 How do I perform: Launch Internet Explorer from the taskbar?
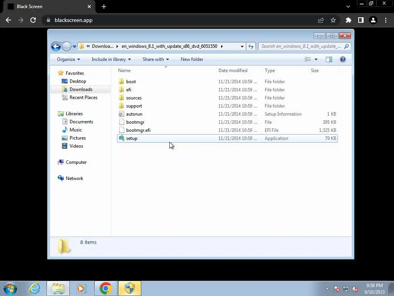pyautogui.click(x=34, y=288)
